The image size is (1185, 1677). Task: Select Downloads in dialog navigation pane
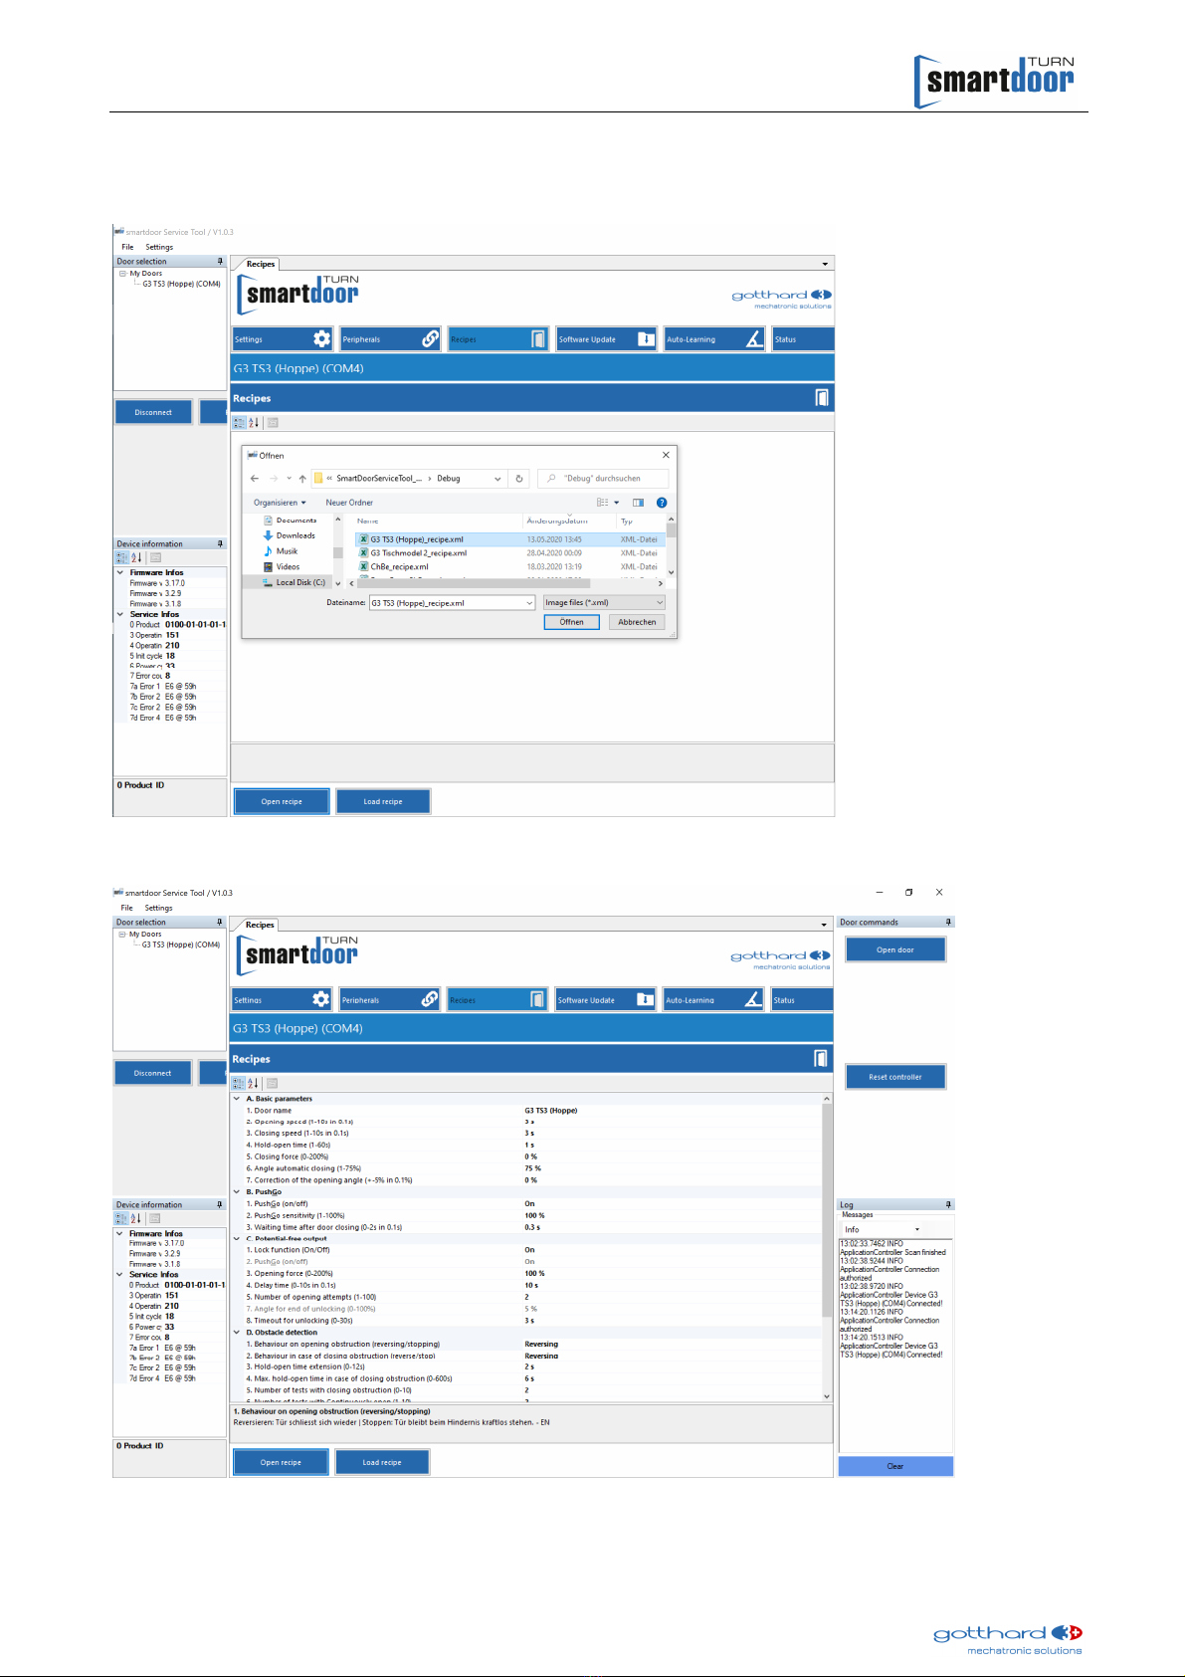click(x=296, y=535)
